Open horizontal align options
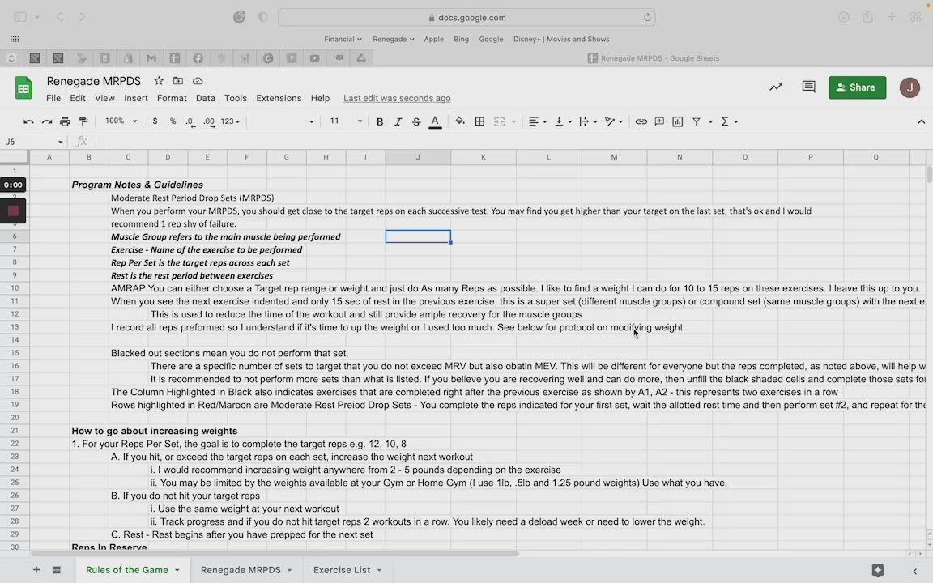 pos(537,121)
